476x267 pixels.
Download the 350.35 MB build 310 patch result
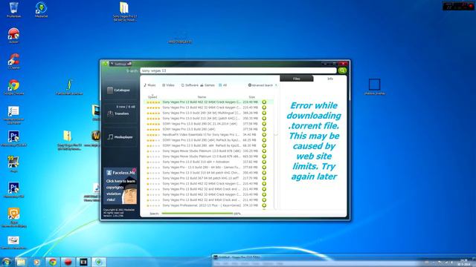pos(264,119)
